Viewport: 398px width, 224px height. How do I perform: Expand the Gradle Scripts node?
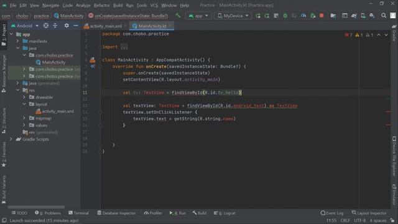pos(11,139)
